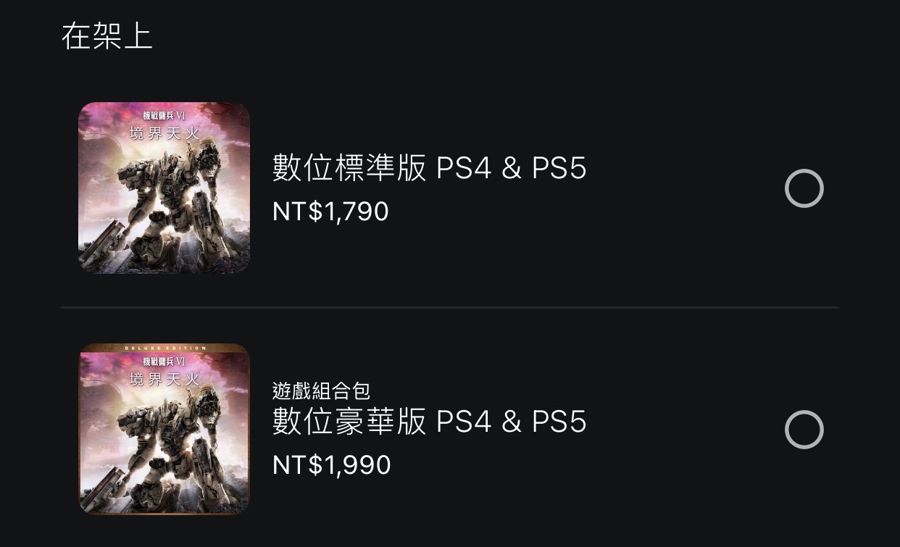Click 境界天火 text on standard cover
Viewport: 900px width, 547px height.
tap(164, 133)
